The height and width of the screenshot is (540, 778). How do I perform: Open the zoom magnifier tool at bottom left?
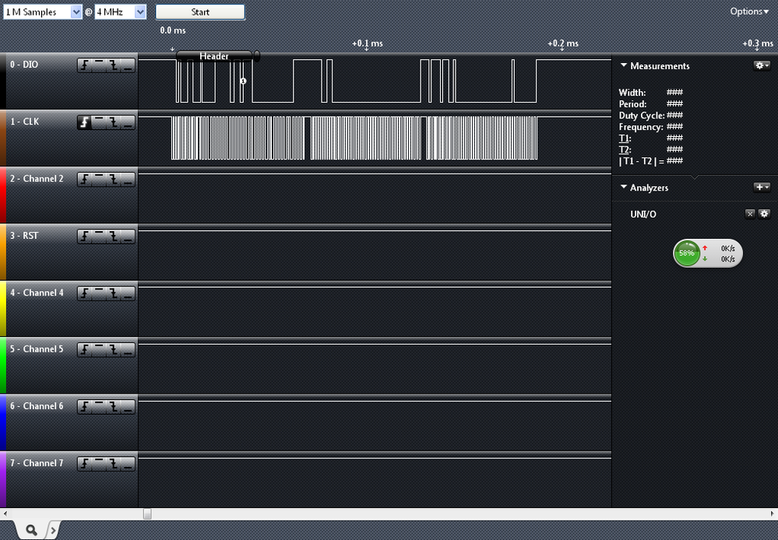click(31, 529)
